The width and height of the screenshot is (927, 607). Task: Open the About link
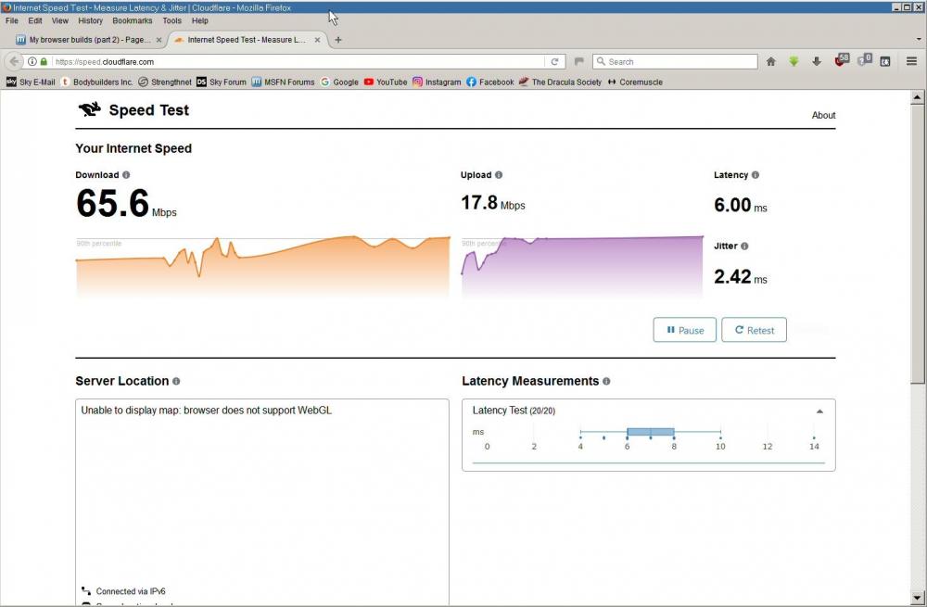point(823,116)
